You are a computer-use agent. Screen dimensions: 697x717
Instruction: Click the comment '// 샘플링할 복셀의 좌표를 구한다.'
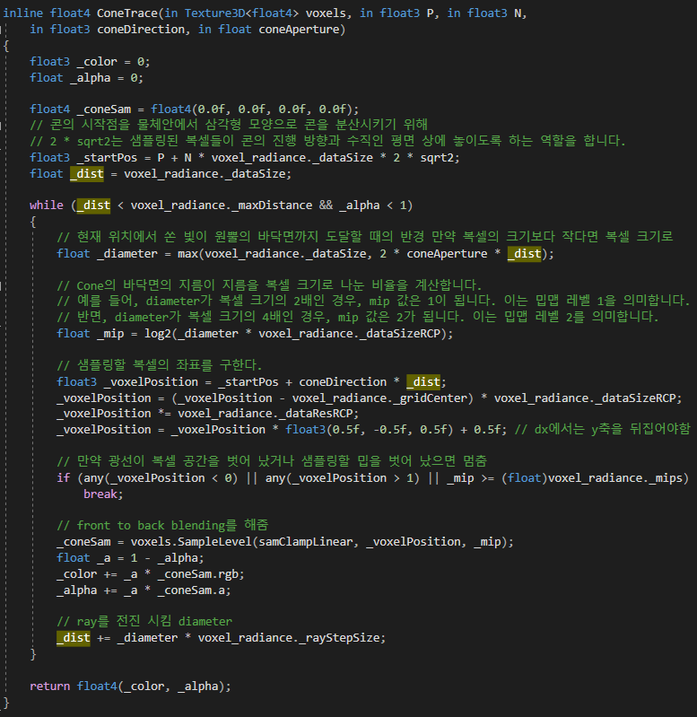[x=159, y=365]
